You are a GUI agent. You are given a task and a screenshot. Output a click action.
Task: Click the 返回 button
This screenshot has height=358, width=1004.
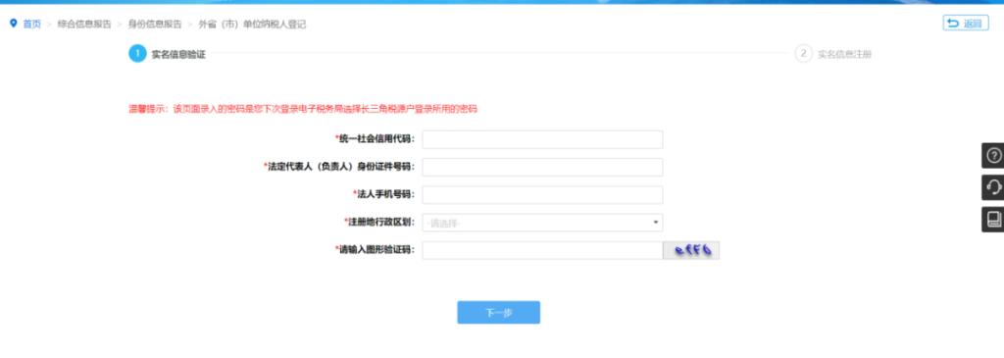(x=966, y=24)
